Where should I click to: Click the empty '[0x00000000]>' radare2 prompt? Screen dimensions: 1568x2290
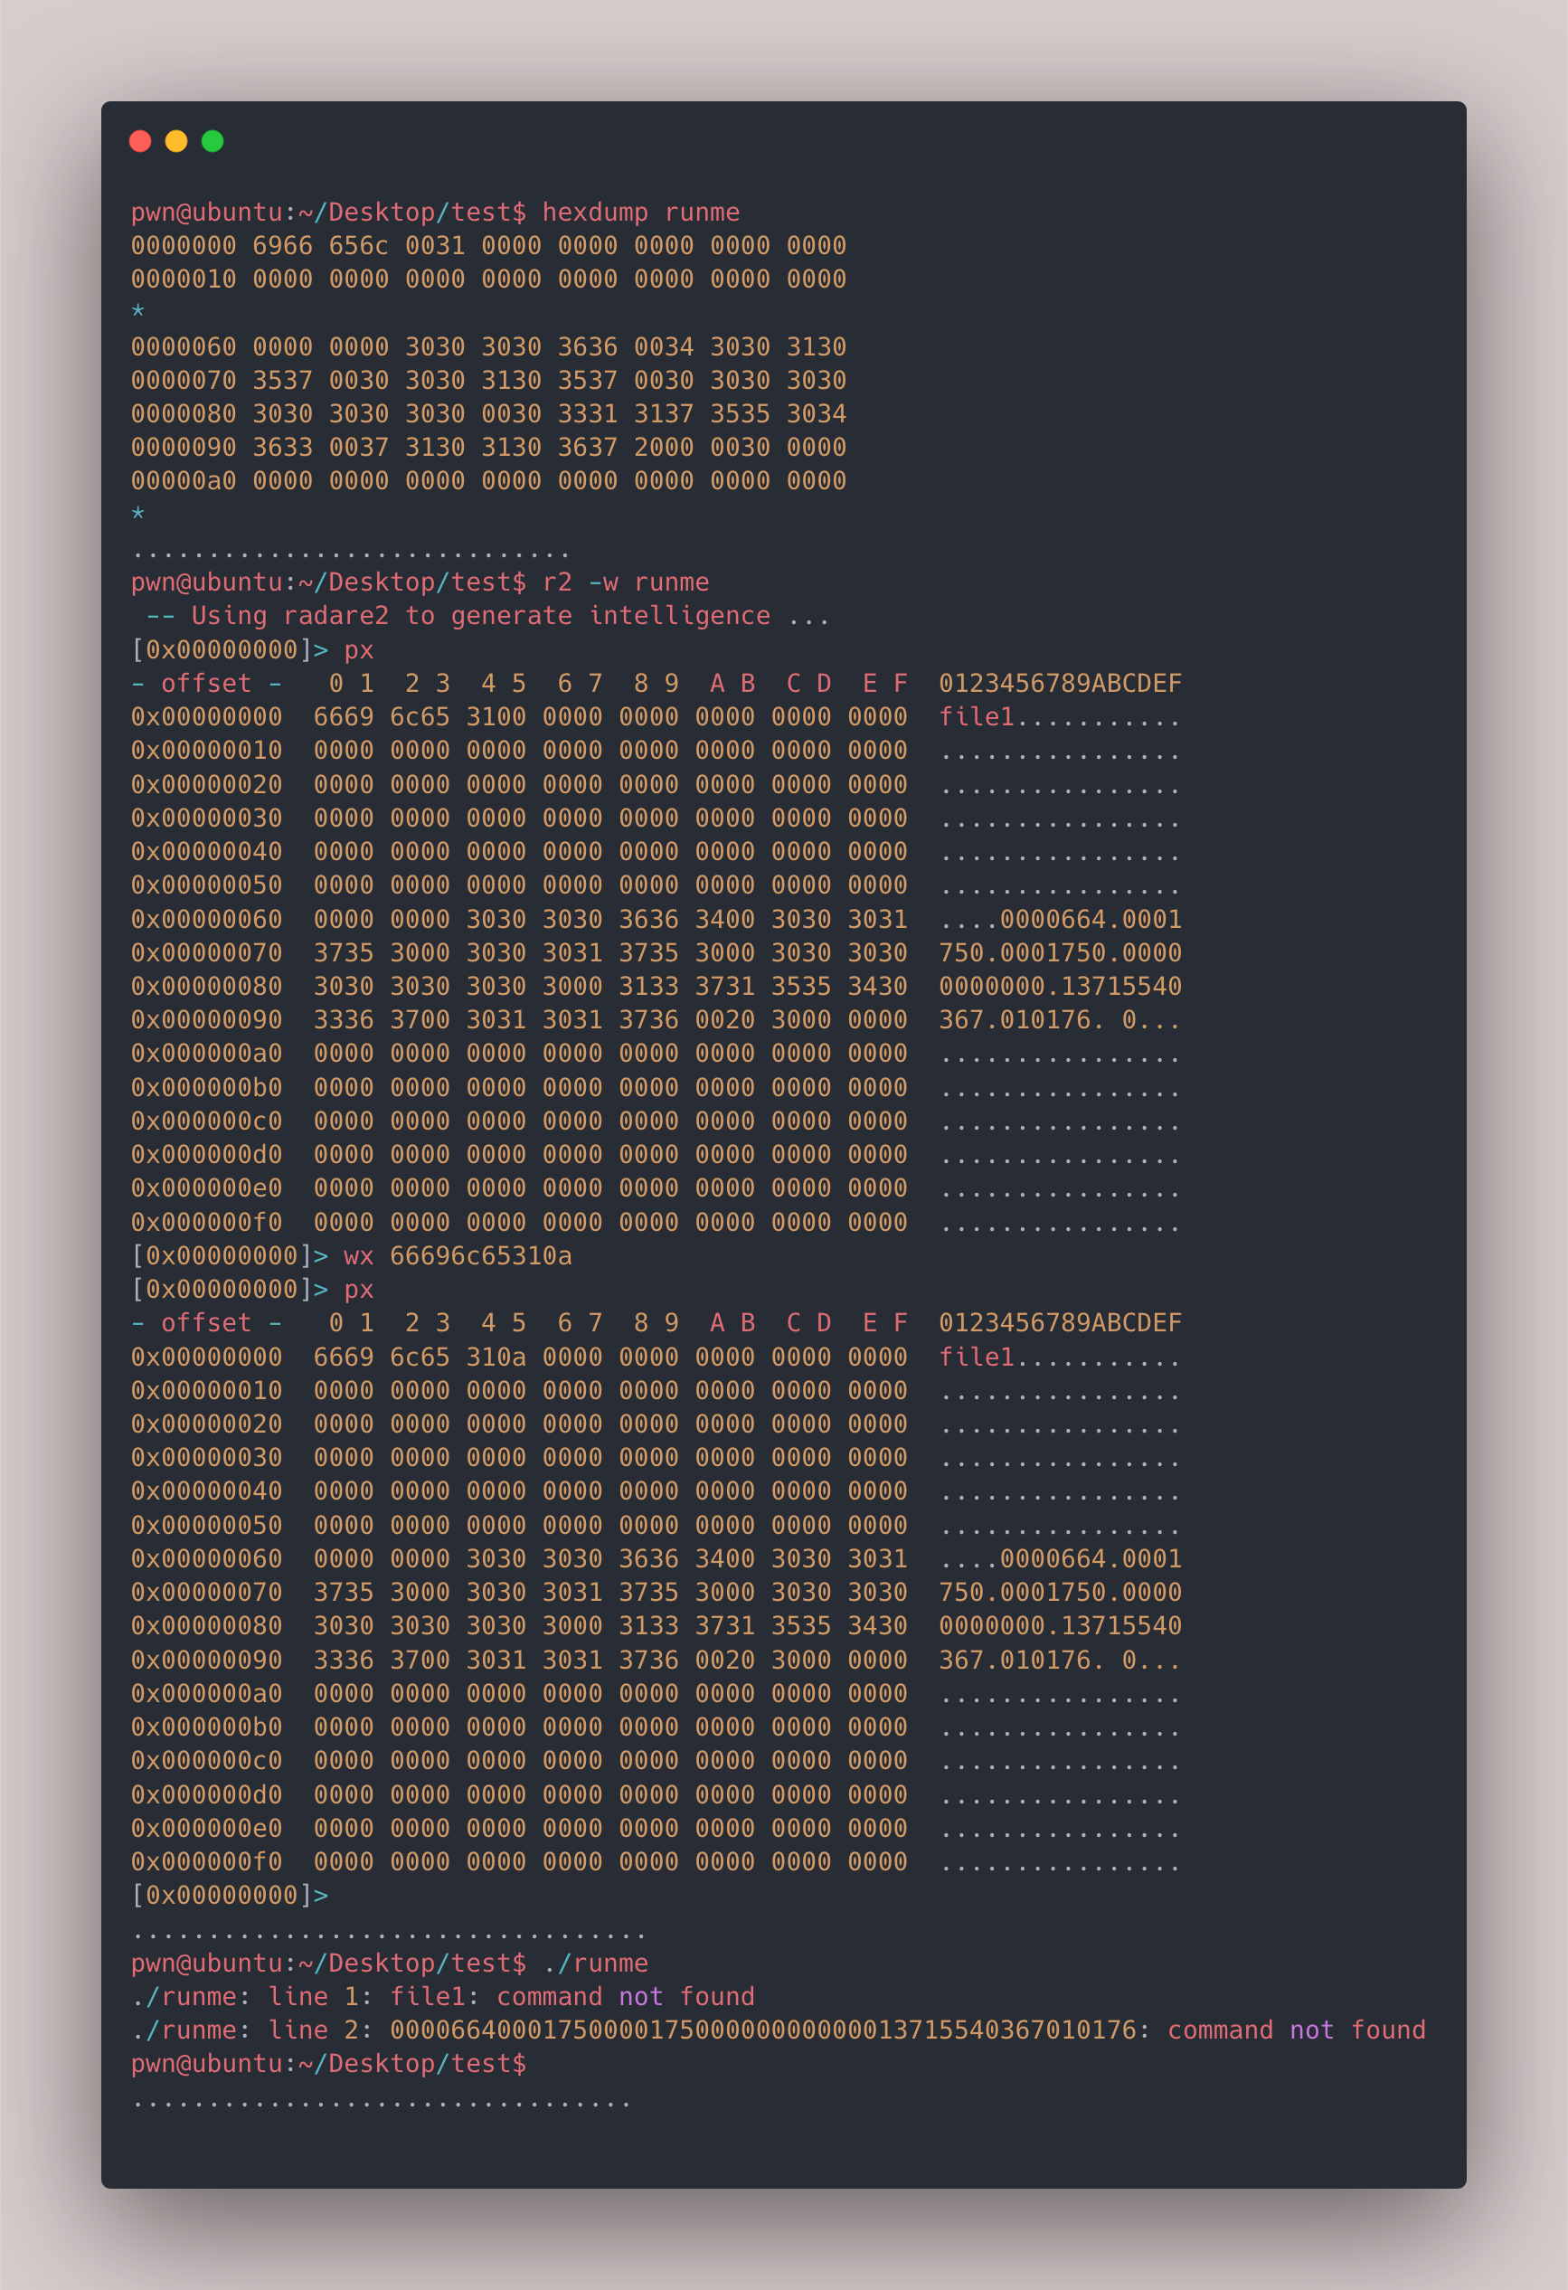230,1895
